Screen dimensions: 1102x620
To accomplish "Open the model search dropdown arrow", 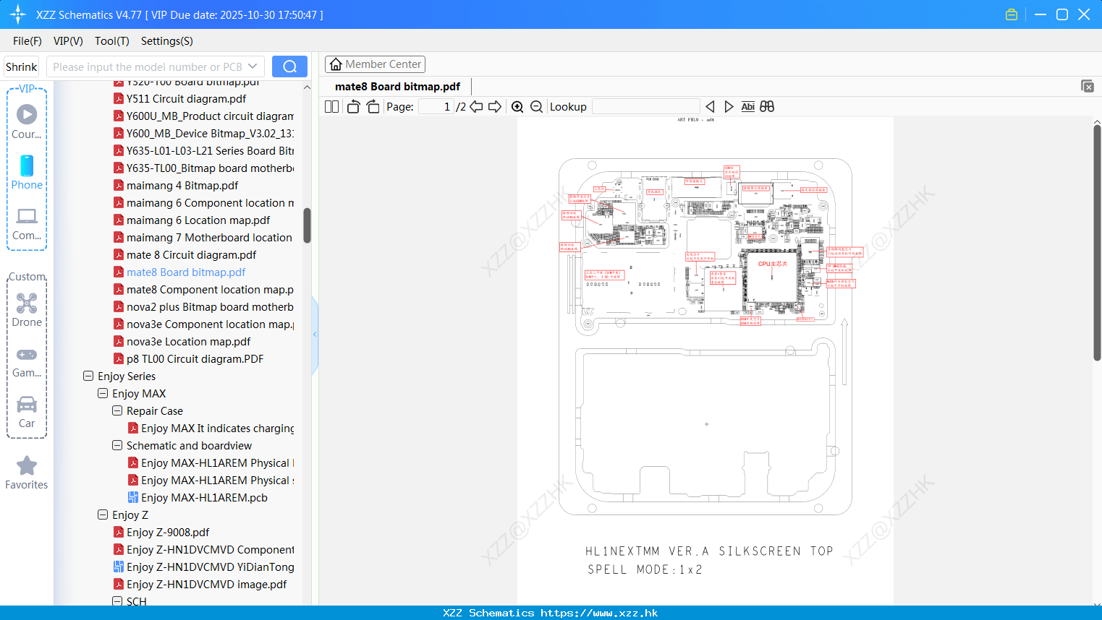I will [253, 66].
